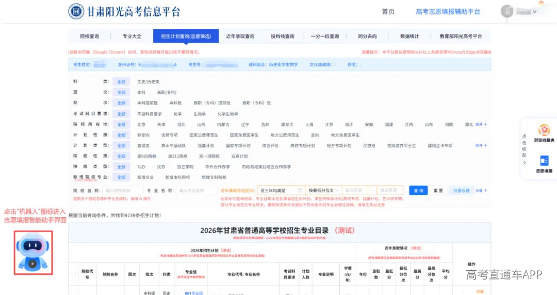The image size is (557, 295).
Task: Filter by 文史/历史类 subject category
Action: click(148, 81)
